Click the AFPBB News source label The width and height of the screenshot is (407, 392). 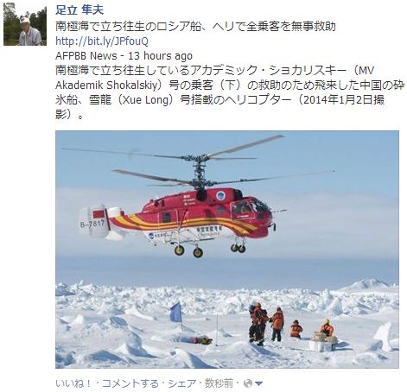(x=86, y=56)
